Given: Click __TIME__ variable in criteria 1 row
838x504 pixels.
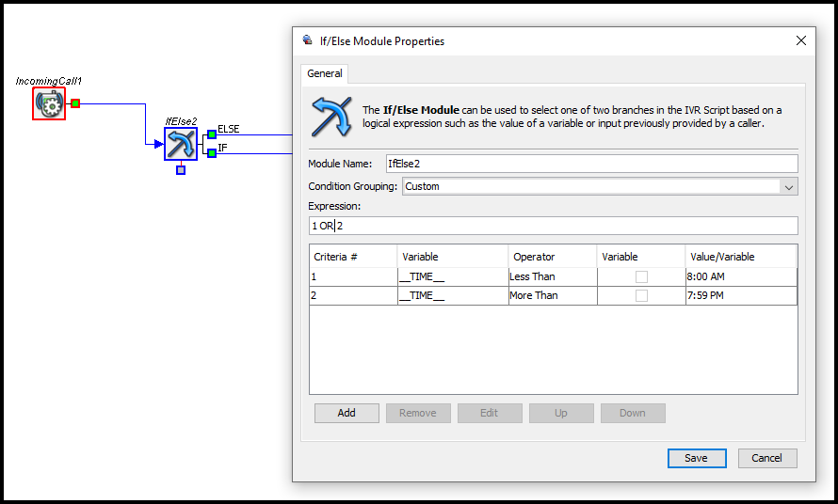Looking at the screenshot, I should tap(453, 276).
